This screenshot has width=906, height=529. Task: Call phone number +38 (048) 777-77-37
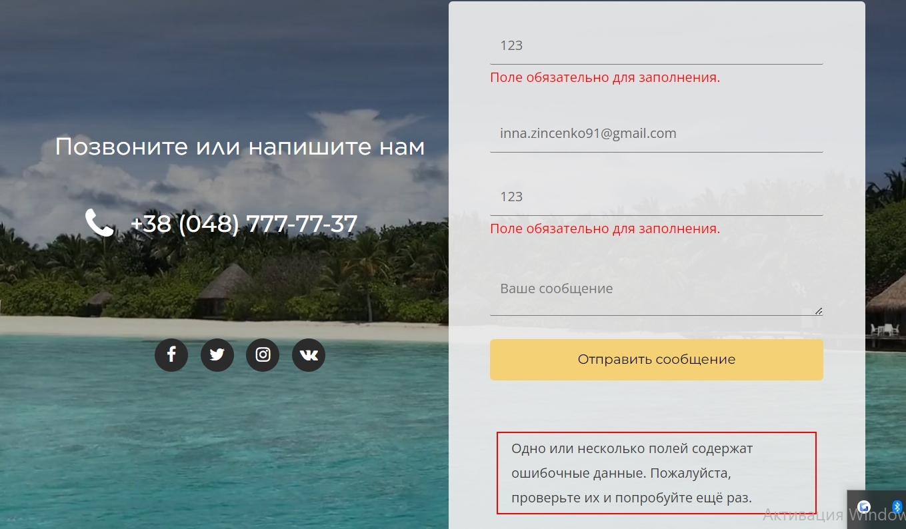pyautogui.click(x=244, y=224)
